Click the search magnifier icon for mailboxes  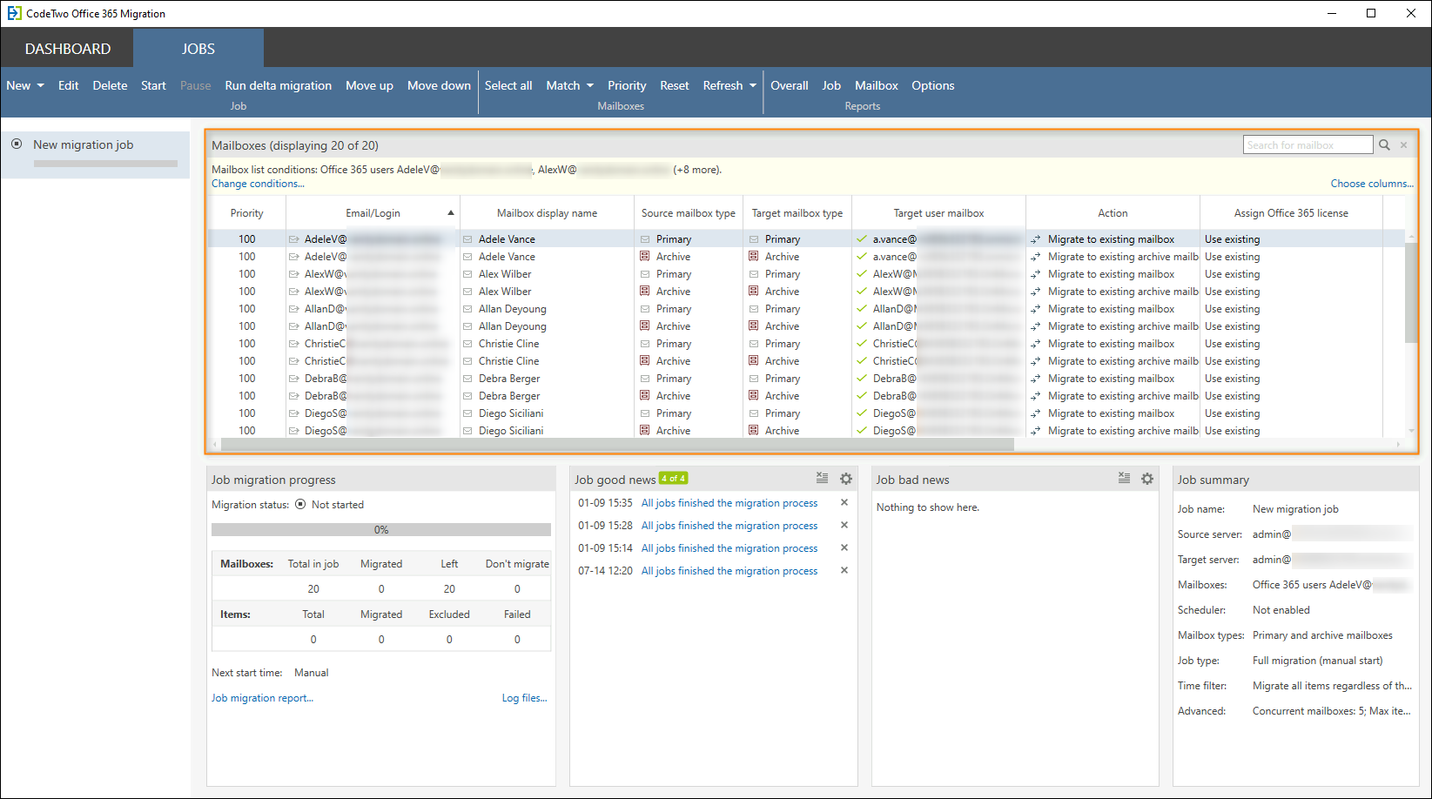tap(1384, 145)
